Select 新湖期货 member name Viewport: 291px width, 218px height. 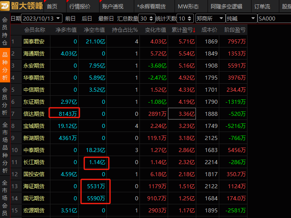click(34, 138)
